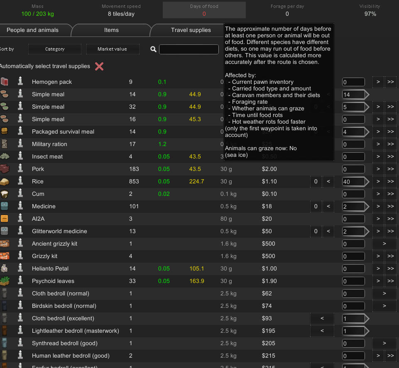
Task: Open info for Rice
Action: click(x=20, y=181)
